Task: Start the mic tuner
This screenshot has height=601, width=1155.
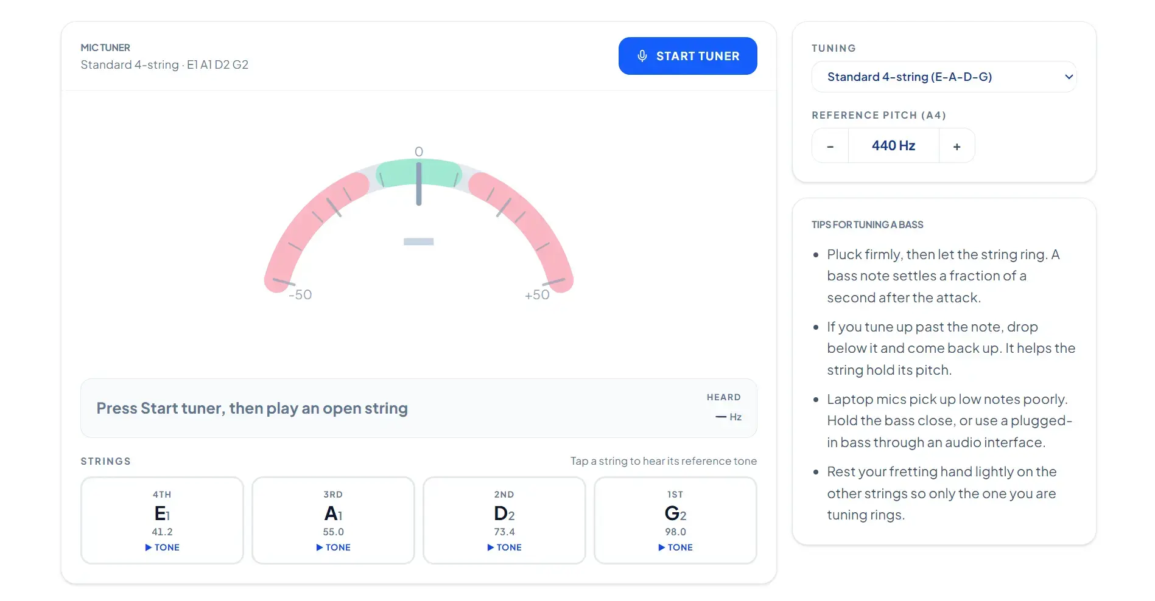Action: [x=687, y=56]
